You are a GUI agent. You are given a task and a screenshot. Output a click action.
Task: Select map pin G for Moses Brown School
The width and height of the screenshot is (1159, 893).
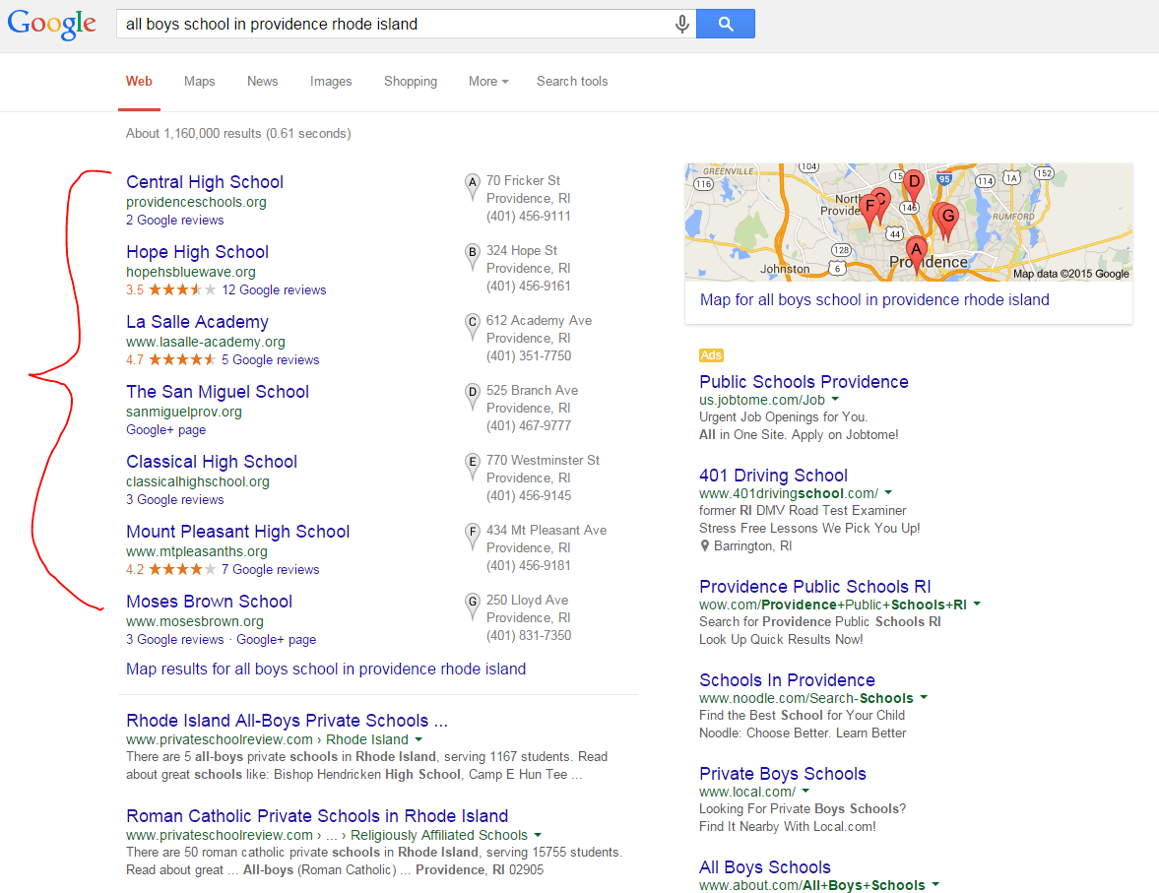click(x=473, y=606)
